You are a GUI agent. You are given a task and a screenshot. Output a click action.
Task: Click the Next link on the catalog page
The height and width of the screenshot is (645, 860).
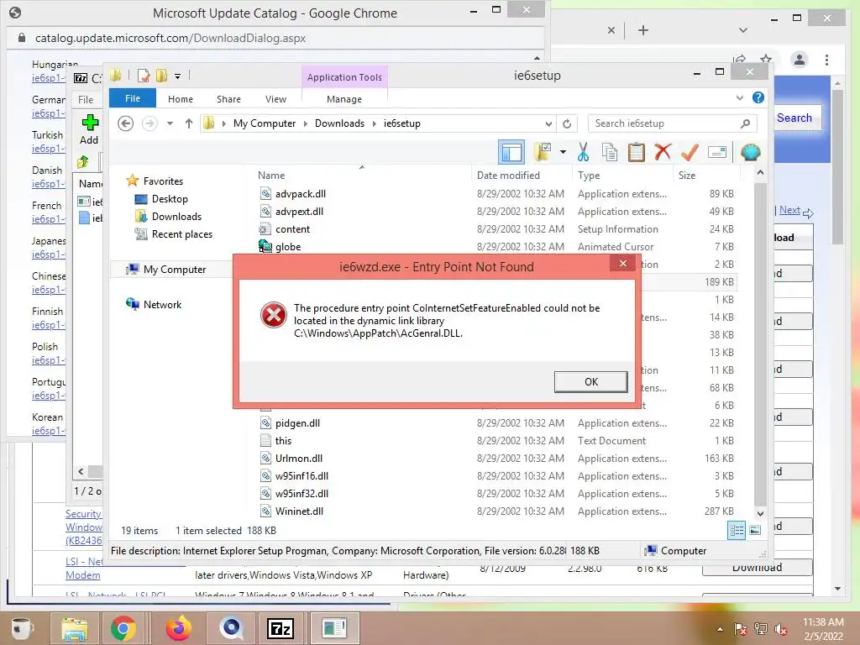pos(789,210)
